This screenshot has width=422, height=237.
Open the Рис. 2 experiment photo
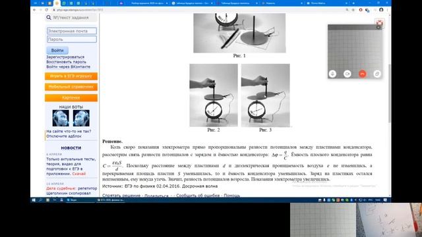(x=214, y=95)
